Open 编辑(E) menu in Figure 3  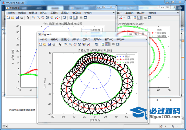coord(54,40)
